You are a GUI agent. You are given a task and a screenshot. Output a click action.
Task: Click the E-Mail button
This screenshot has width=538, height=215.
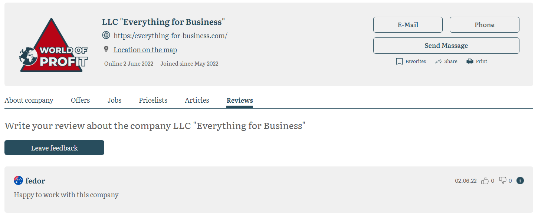(408, 25)
